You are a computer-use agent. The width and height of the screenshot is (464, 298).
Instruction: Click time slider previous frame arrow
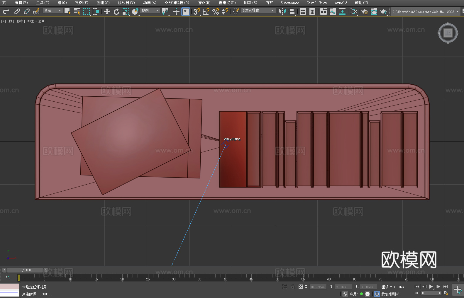(x=4, y=270)
